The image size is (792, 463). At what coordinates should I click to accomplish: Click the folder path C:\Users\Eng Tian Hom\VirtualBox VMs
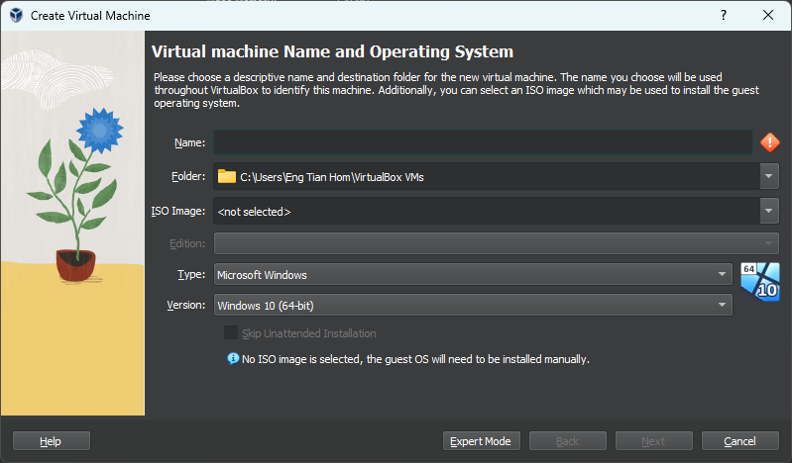tap(332, 177)
